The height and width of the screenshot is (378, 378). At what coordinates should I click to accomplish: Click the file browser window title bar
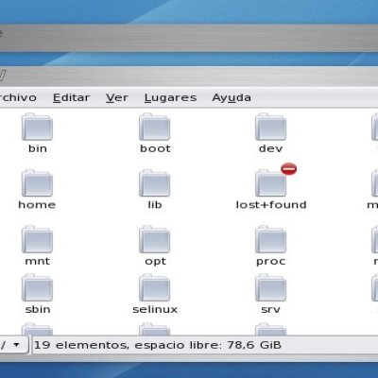pyautogui.click(x=189, y=77)
